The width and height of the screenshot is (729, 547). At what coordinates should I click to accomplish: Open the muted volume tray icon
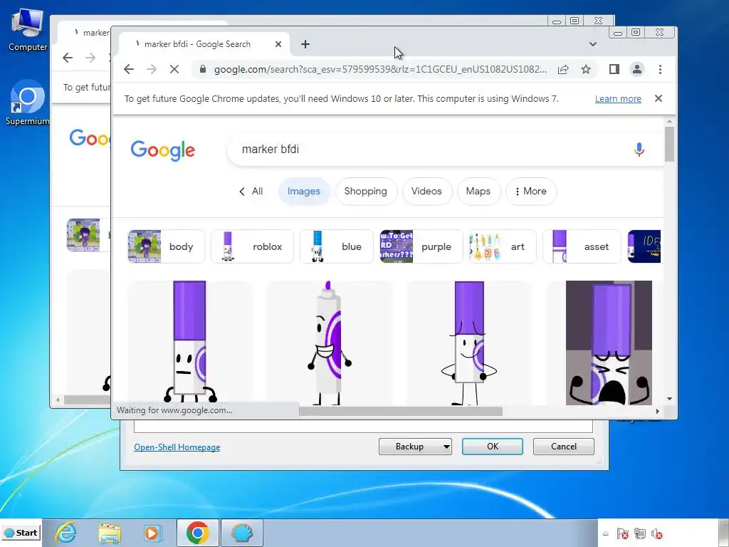pos(657,533)
